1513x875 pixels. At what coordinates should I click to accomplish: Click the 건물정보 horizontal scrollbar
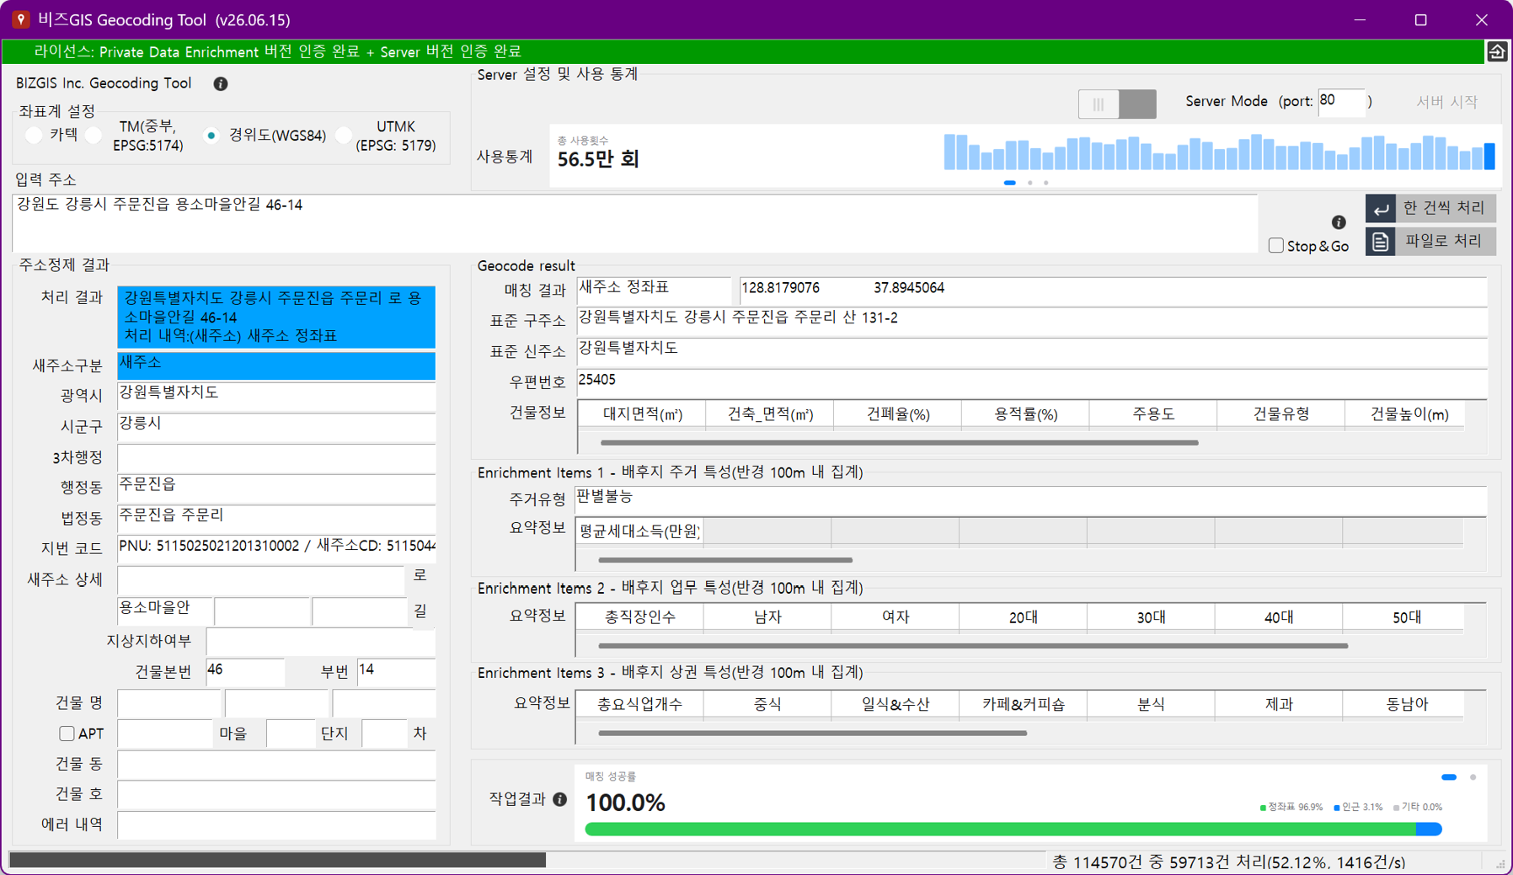(899, 442)
